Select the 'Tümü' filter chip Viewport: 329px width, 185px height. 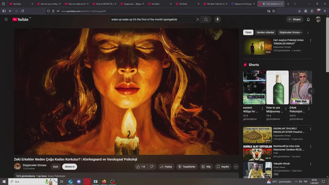248,32
